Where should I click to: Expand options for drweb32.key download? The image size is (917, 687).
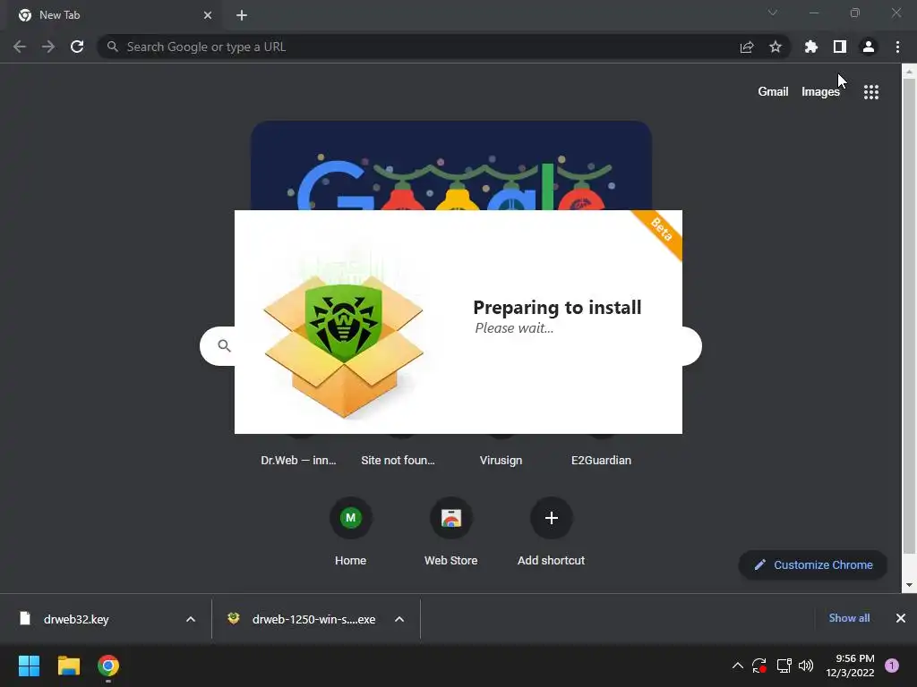(x=191, y=619)
